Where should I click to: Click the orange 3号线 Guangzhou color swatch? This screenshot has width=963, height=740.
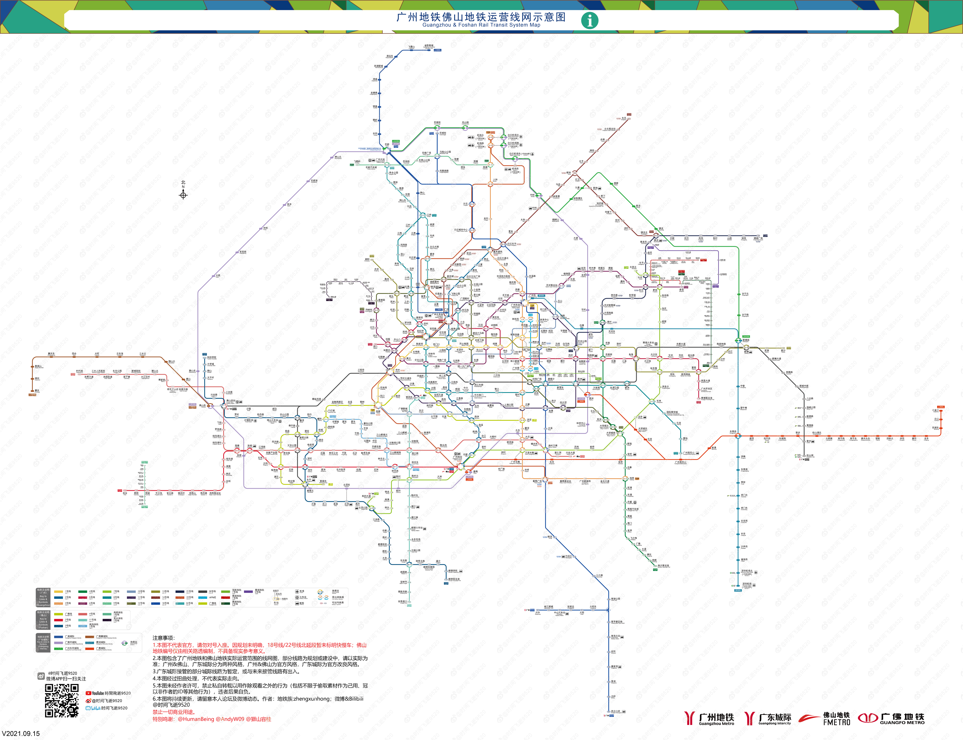(59, 603)
